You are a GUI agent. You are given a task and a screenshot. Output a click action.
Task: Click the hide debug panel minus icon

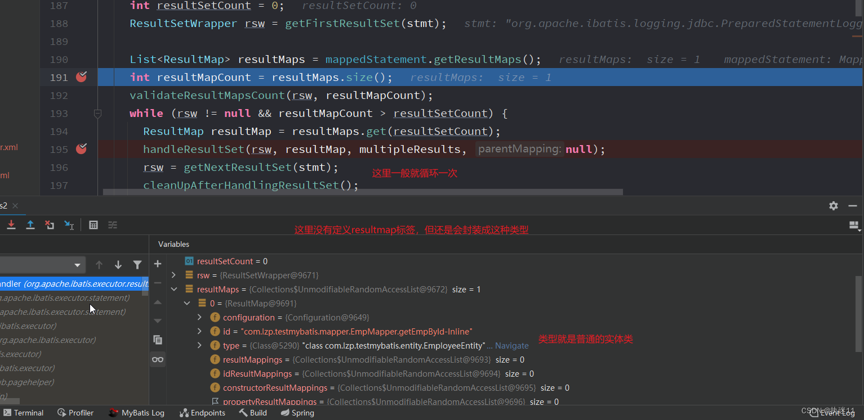click(853, 206)
